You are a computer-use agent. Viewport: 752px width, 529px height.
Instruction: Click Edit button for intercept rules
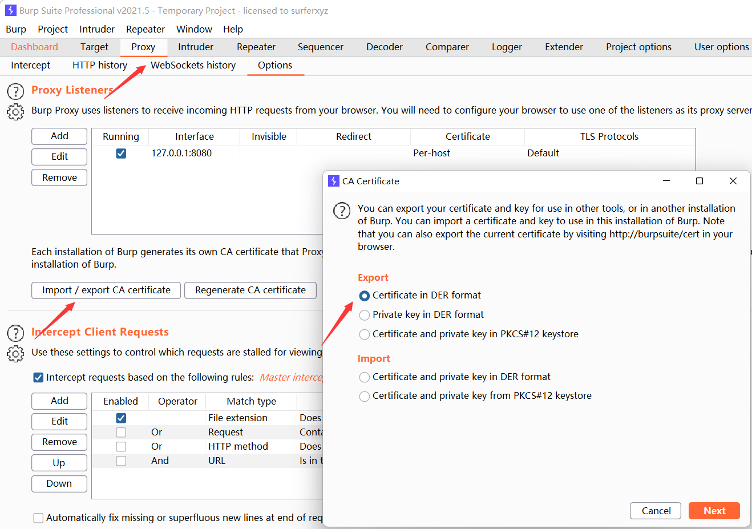point(59,422)
